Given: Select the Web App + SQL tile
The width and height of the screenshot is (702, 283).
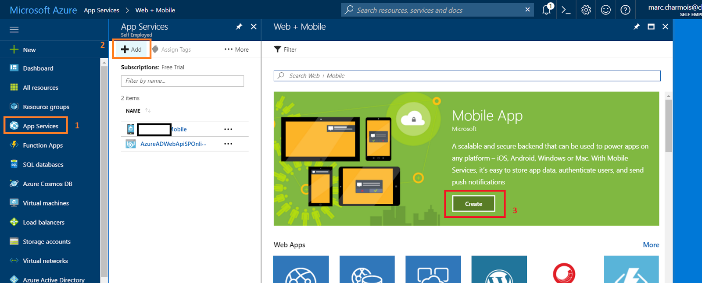Looking at the screenshot, I should (x=367, y=269).
